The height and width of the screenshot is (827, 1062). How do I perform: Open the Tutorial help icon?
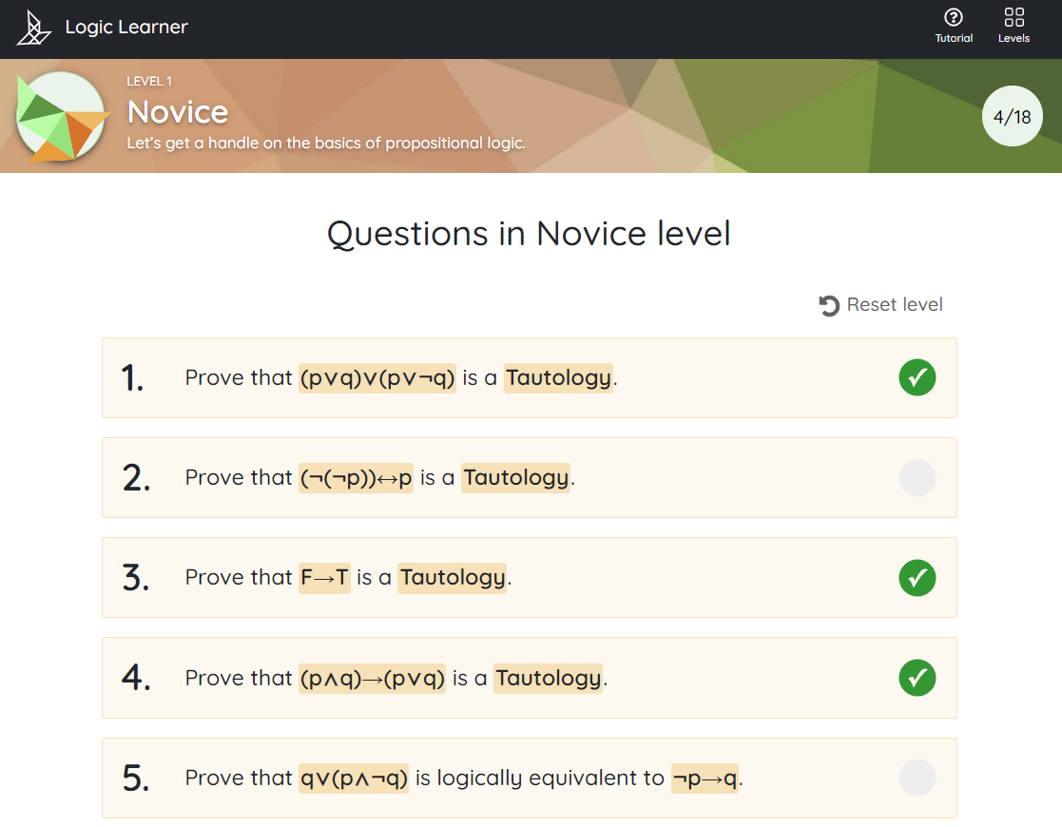coord(954,17)
